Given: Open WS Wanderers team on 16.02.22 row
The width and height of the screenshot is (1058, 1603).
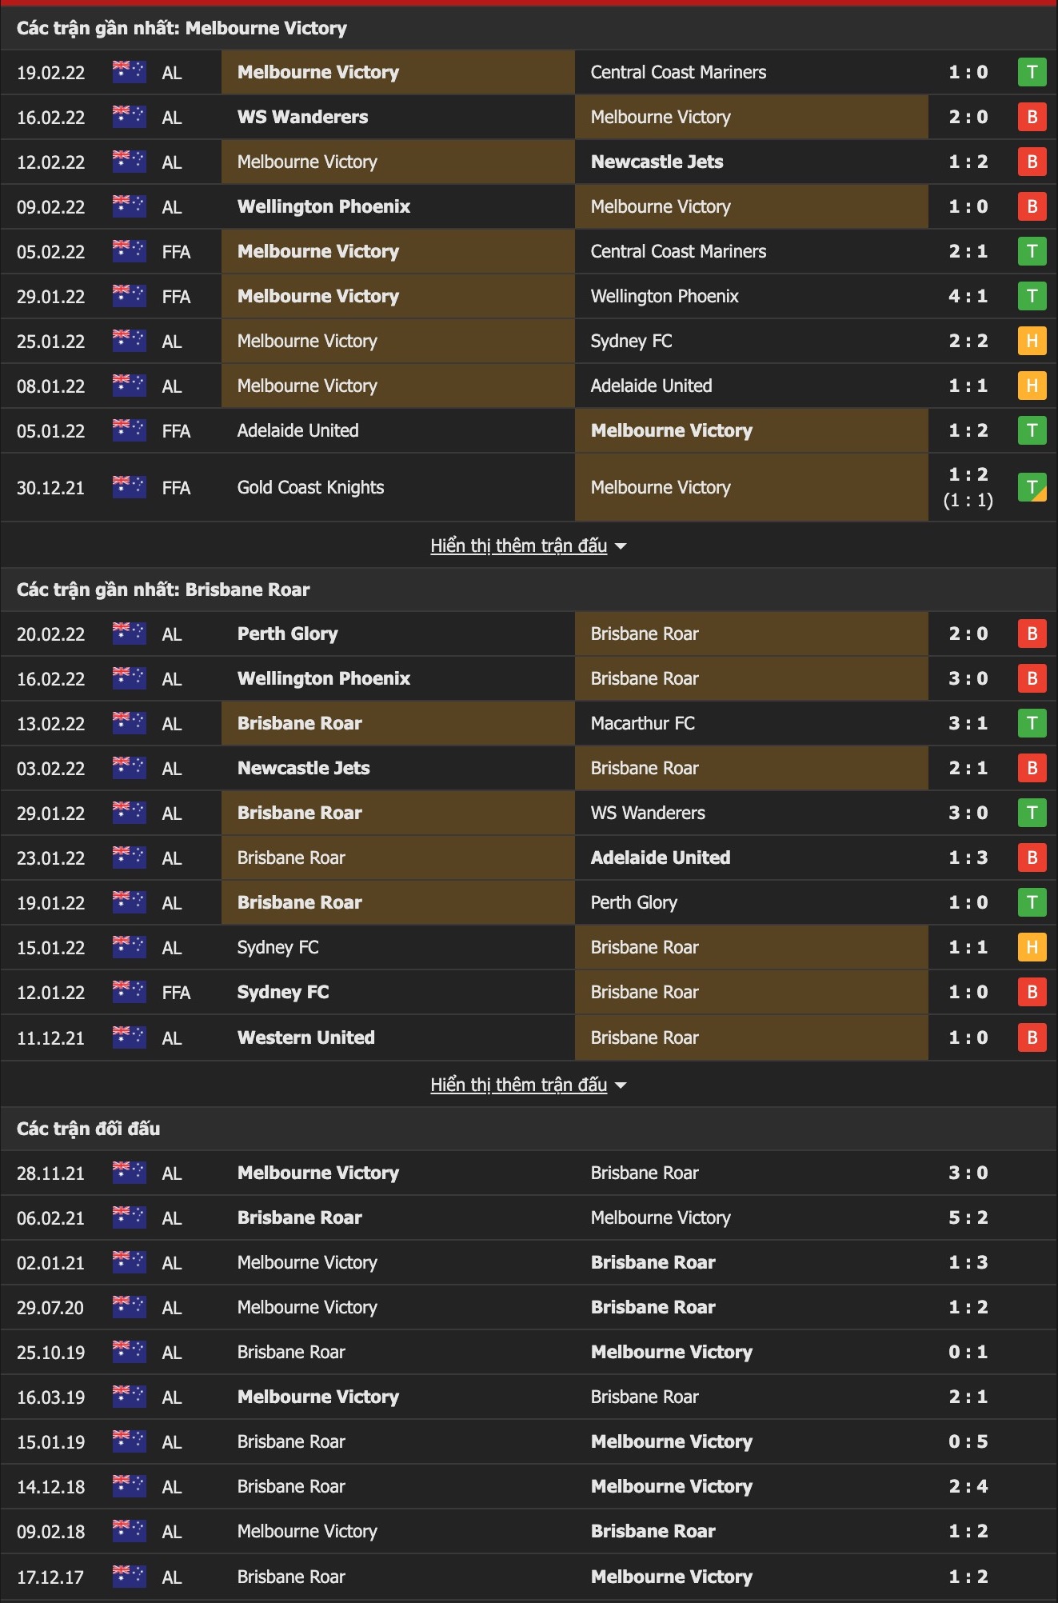Looking at the screenshot, I should point(302,117).
